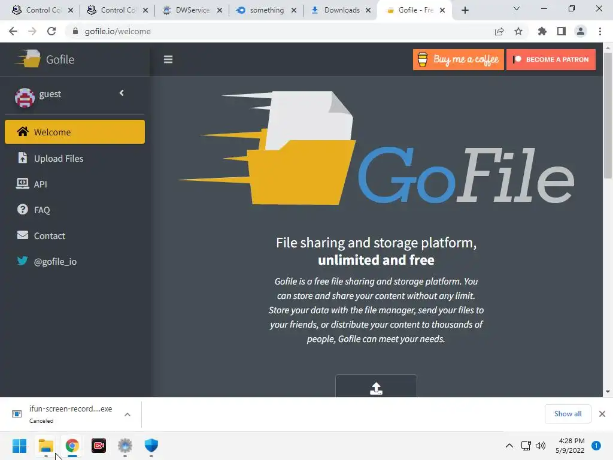
Task: Open File Explorer from the taskbar
Action: tap(45, 446)
